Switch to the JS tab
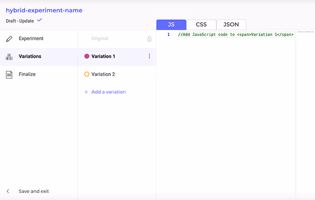This screenshot has height=200, width=315. (x=171, y=25)
